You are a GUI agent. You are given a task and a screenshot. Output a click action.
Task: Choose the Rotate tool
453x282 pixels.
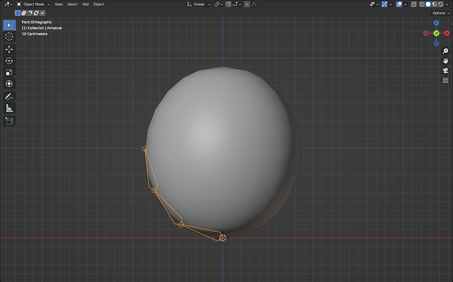click(9, 61)
